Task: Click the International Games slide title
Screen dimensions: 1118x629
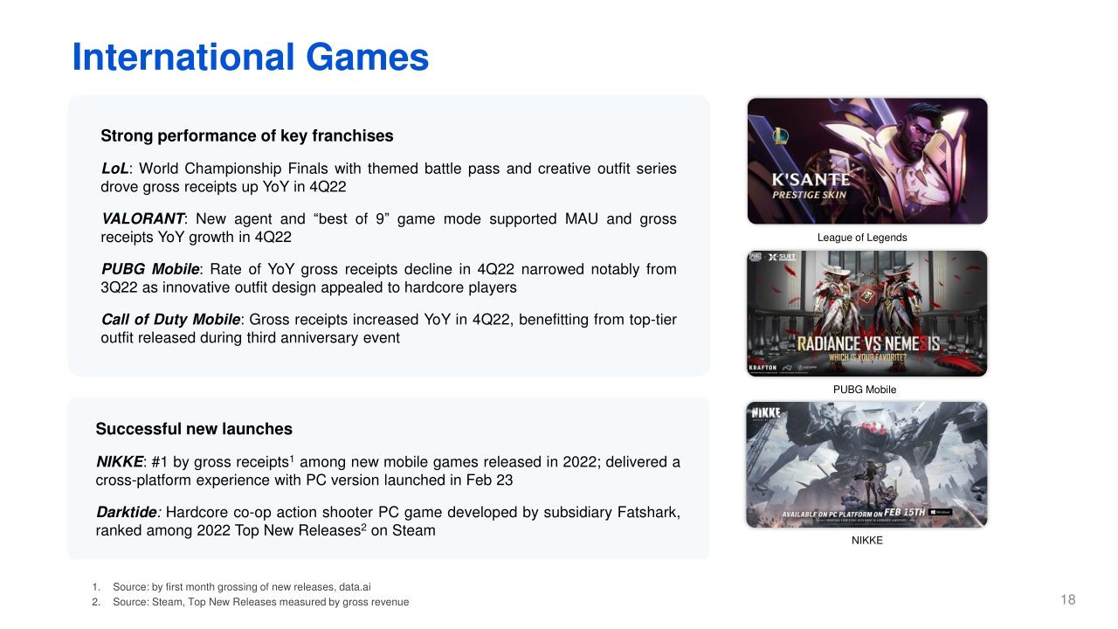Action: pyautogui.click(x=250, y=58)
